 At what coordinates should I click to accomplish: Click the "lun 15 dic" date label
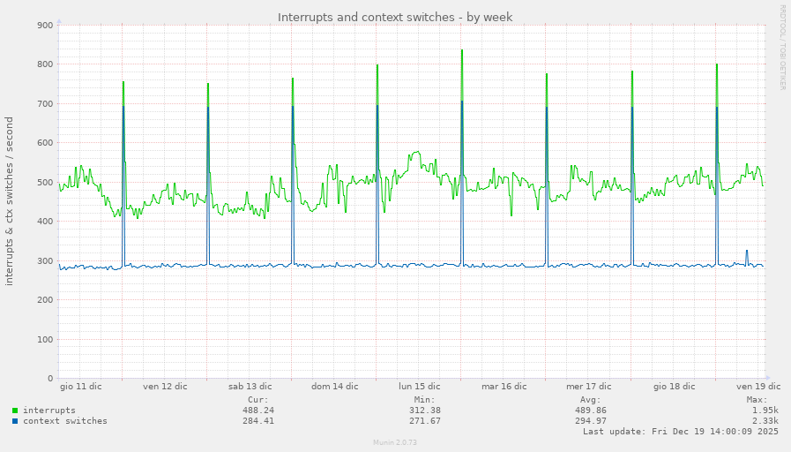[419, 386]
